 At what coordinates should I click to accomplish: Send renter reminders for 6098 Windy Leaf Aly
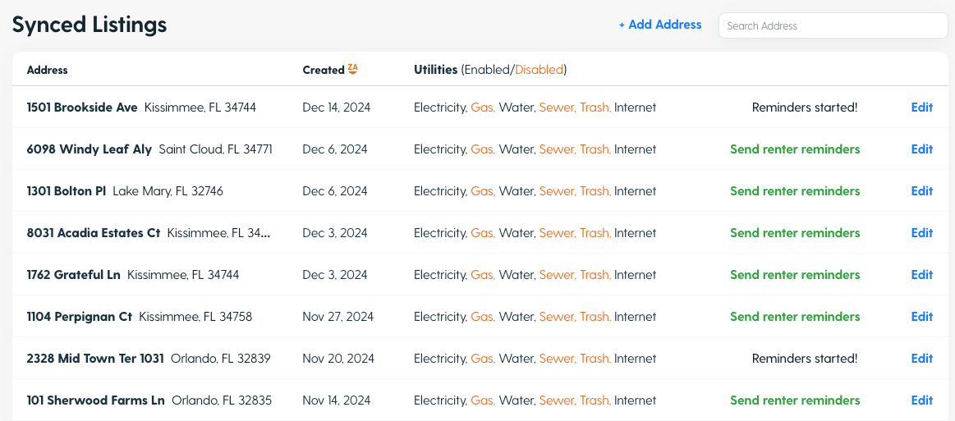tap(795, 149)
